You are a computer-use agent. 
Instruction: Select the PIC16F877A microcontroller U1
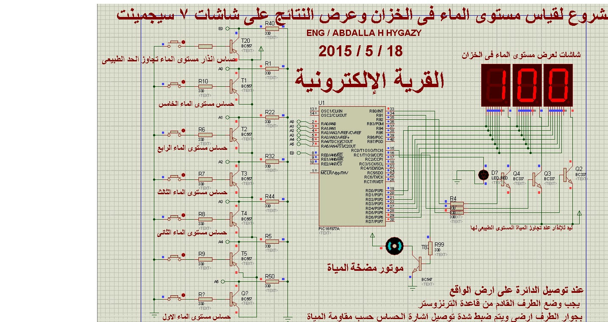coord(352,165)
